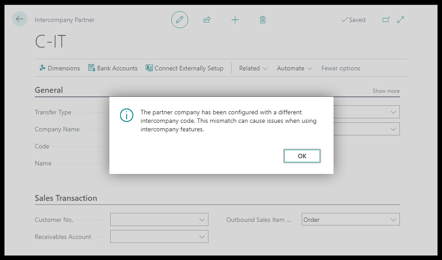
Task: Collapse the General section header
Action: coord(49,90)
